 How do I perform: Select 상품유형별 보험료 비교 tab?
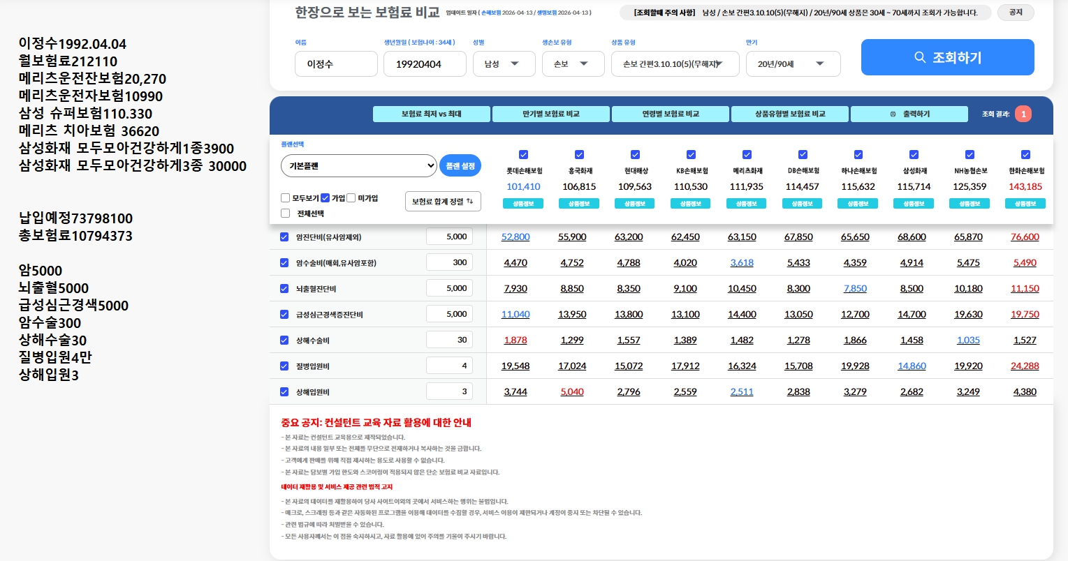pyautogui.click(x=789, y=113)
